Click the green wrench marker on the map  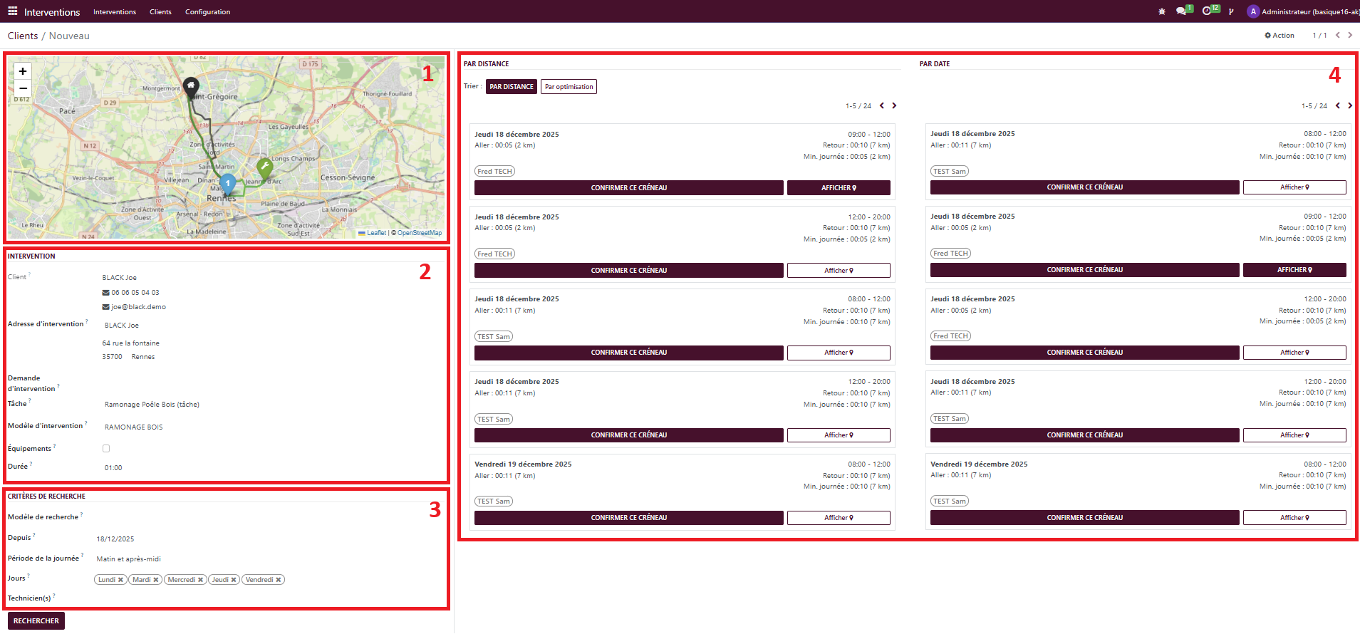point(264,169)
